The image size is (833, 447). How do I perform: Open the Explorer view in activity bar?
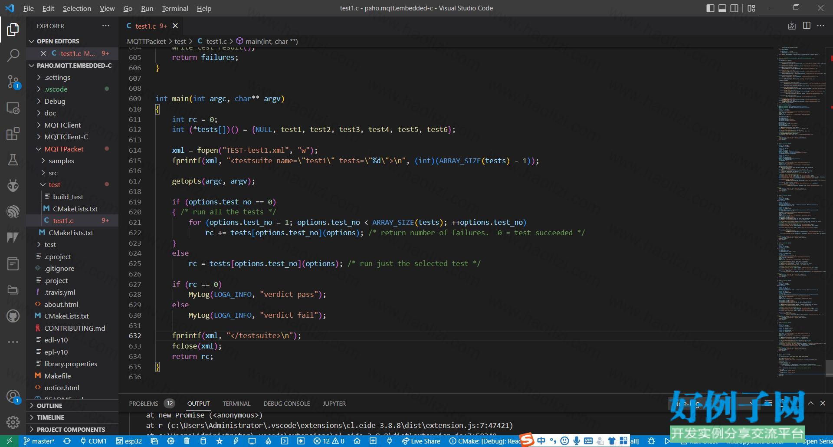13,30
